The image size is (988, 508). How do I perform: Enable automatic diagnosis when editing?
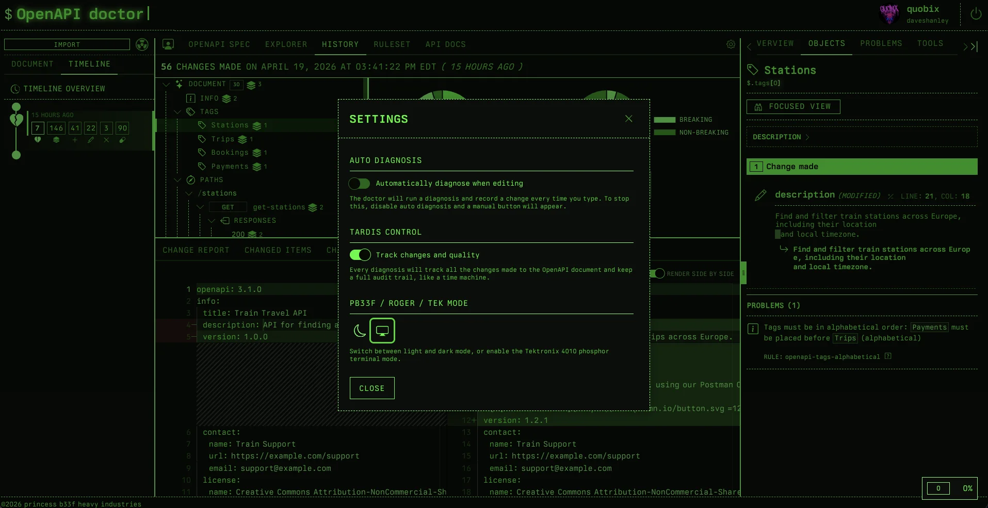pyautogui.click(x=360, y=184)
